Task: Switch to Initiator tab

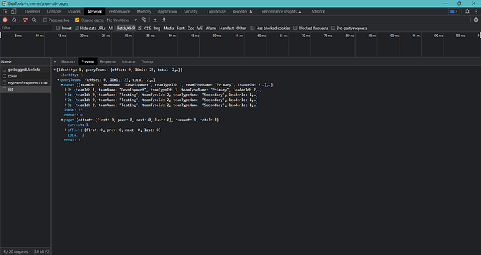Action: [128, 61]
